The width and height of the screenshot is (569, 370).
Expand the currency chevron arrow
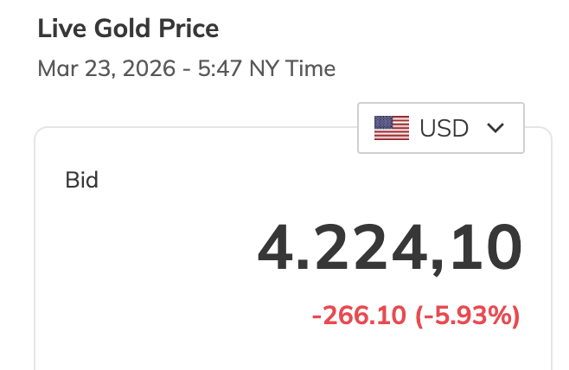(495, 128)
